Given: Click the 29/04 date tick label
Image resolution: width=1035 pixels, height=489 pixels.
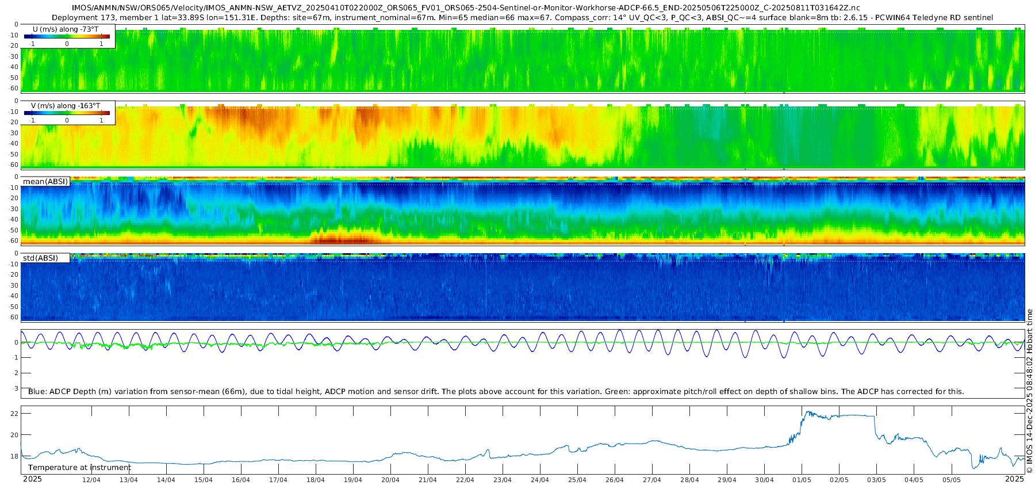Looking at the screenshot, I should [x=727, y=480].
